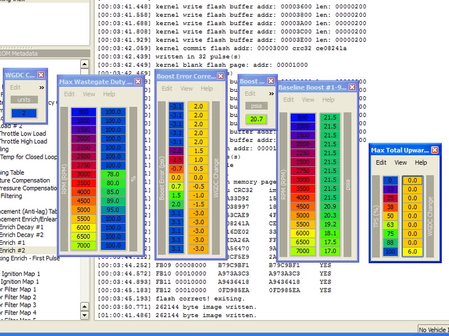Click the ROM Metadata panel header
Image resolution: width=449 pixels, height=336 pixels.
(x=45, y=53)
